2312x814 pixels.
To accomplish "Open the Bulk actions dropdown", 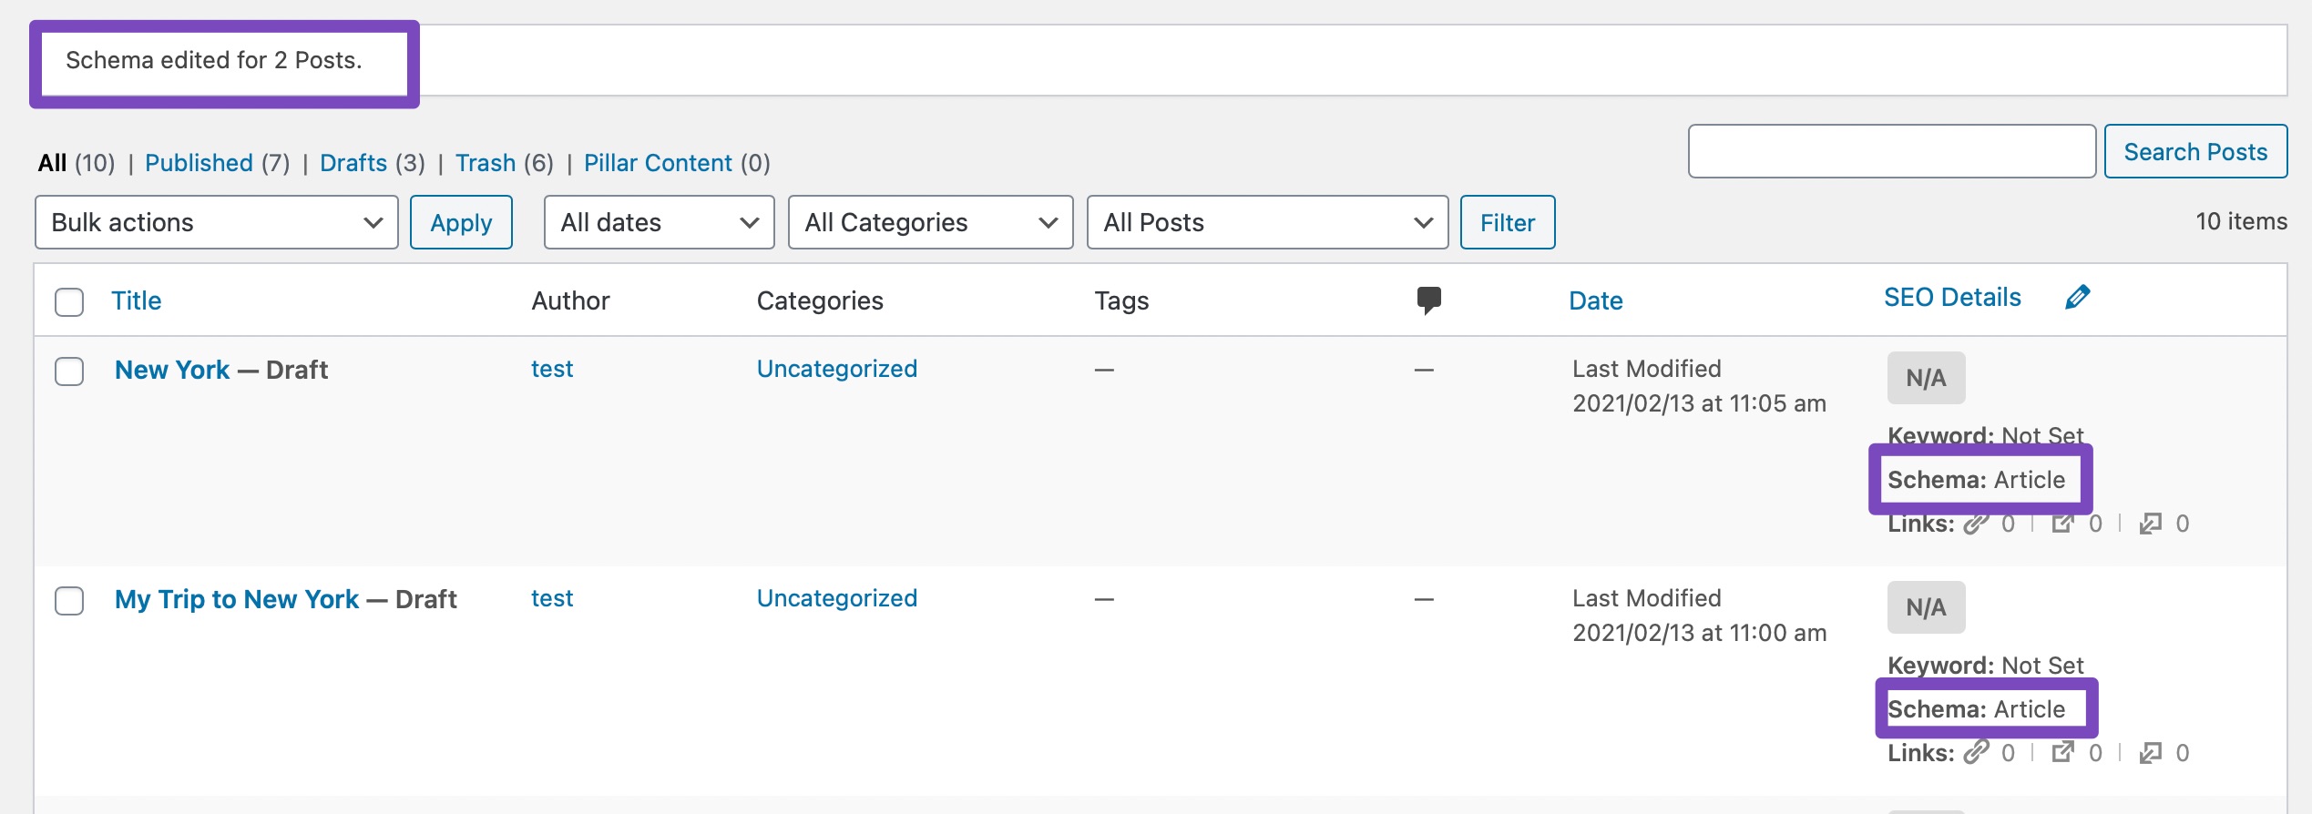I will click(x=217, y=222).
